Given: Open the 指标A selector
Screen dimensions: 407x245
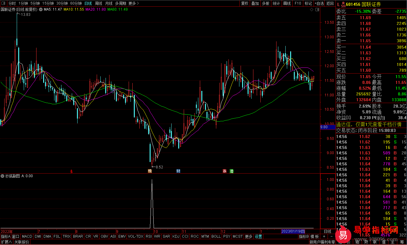Looking at the screenshot, I should click(x=5, y=236).
